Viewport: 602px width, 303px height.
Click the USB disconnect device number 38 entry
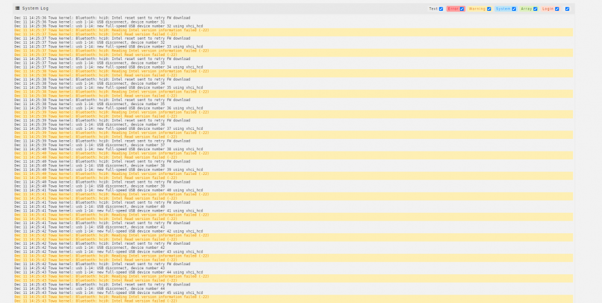tap(90, 166)
